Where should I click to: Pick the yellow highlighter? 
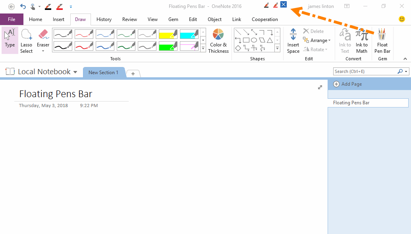(x=168, y=34)
